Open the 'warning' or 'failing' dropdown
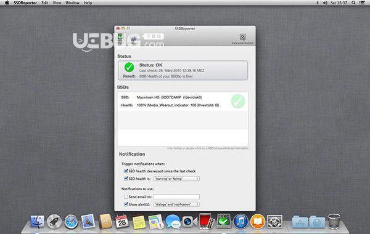Screen dimensions: 370x234 point(176,179)
